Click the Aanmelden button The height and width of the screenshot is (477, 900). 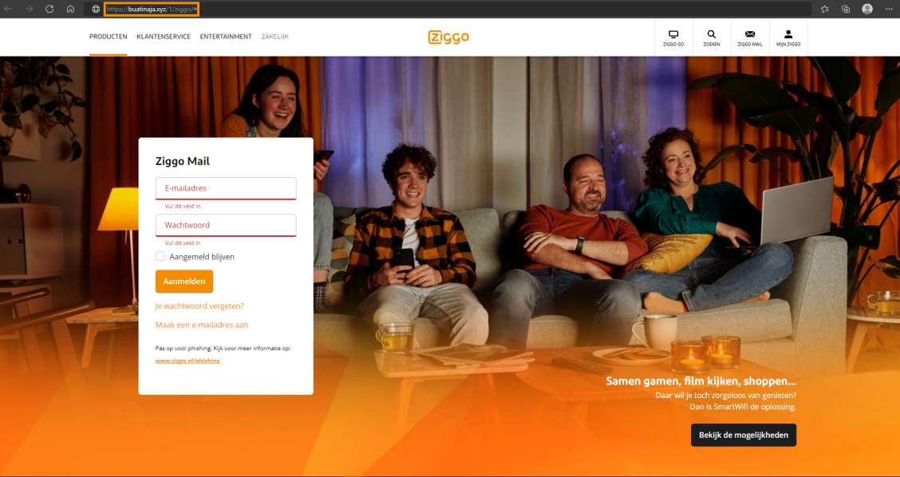(184, 282)
